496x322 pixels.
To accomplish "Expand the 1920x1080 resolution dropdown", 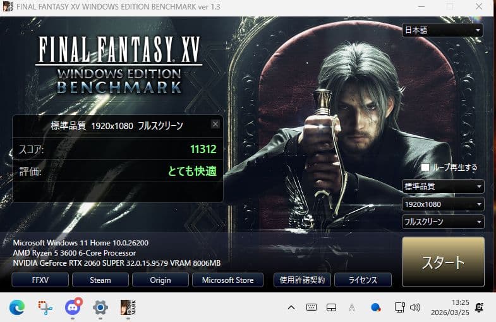I will (x=443, y=204).
